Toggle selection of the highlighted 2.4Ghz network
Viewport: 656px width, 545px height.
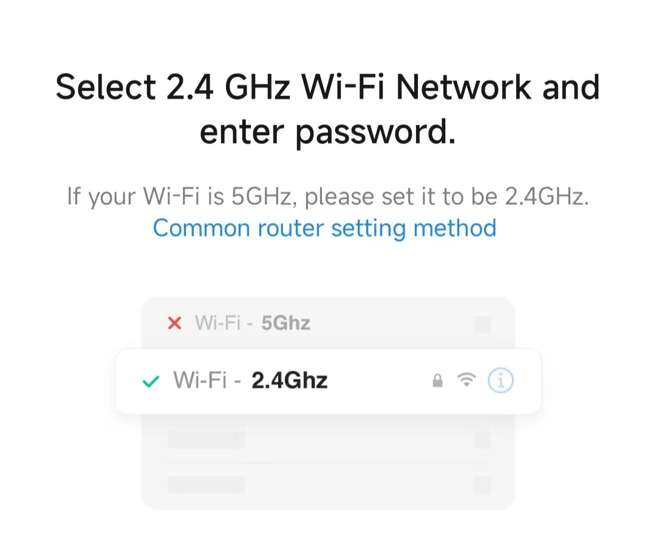pyautogui.click(x=328, y=380)
